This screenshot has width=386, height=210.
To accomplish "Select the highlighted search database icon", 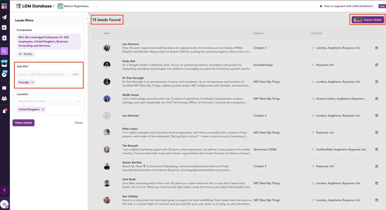I will coord(4,51).
